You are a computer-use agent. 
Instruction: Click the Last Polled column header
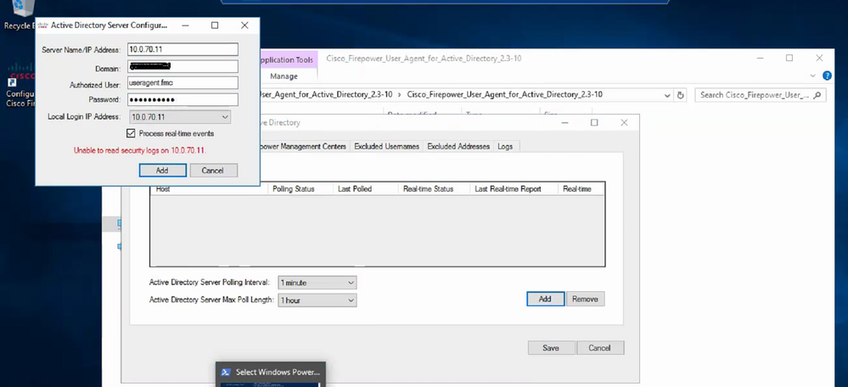(366, 188)
